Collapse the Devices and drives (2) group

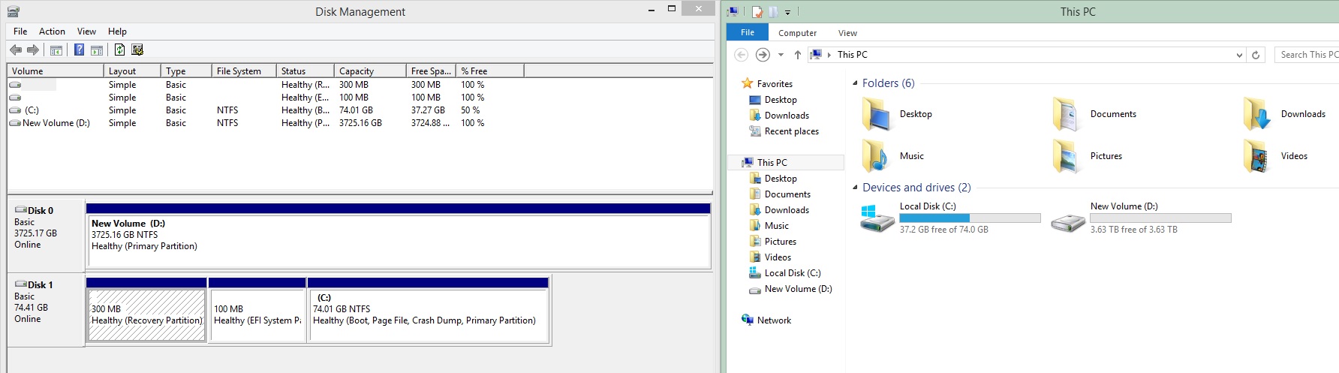855,188
